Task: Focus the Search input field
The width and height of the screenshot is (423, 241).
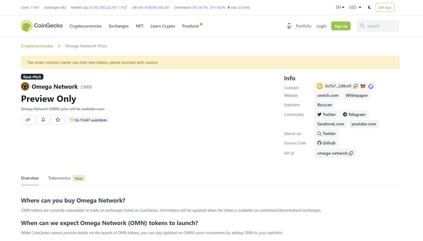Action: point(378,26)
